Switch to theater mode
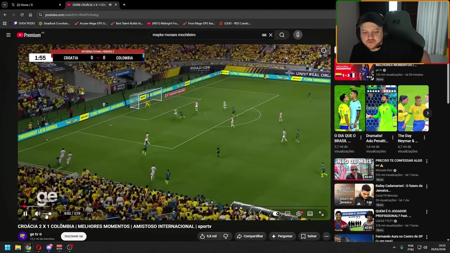Screen dimensions: 450x253 click(310, 213)
